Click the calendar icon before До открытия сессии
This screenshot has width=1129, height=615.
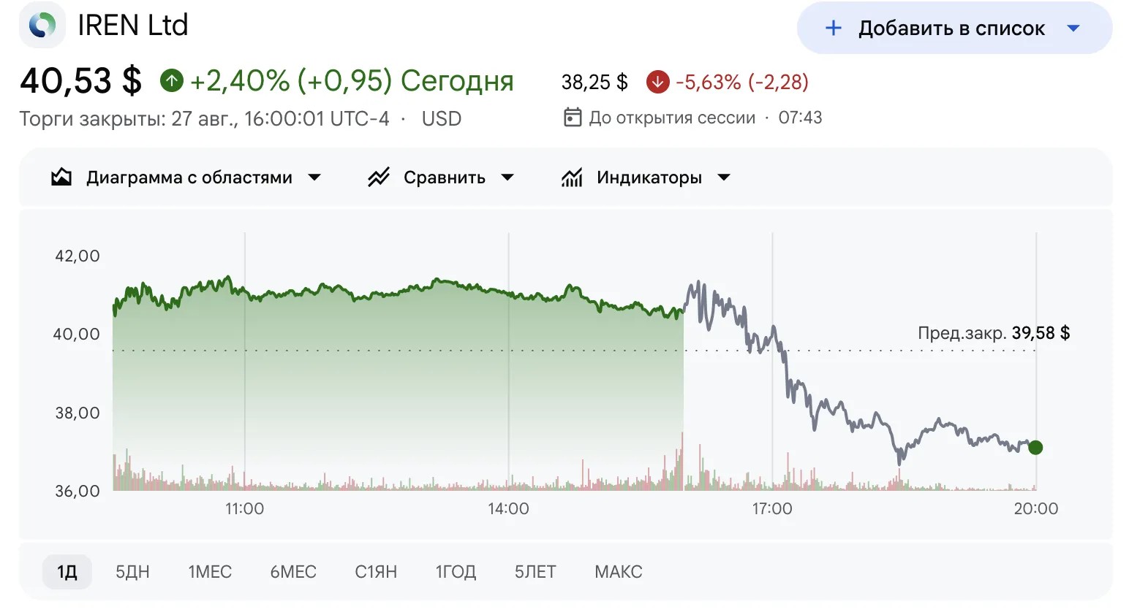coord(573,118)
